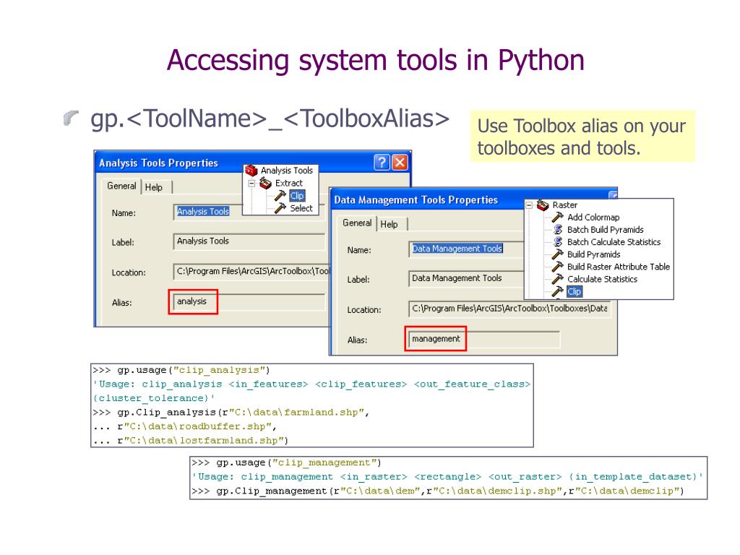The image size is (740, 555).
Task: Click the lostfarmland.shp code line
Action: pyautogui.click(x=190, y=441)
